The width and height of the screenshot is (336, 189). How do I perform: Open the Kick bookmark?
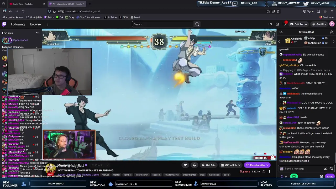[x=60, y=17]
